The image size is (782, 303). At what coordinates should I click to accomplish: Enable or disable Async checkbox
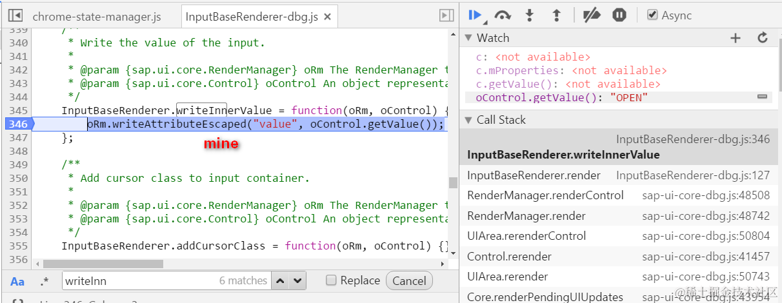(x=652, y=15)
